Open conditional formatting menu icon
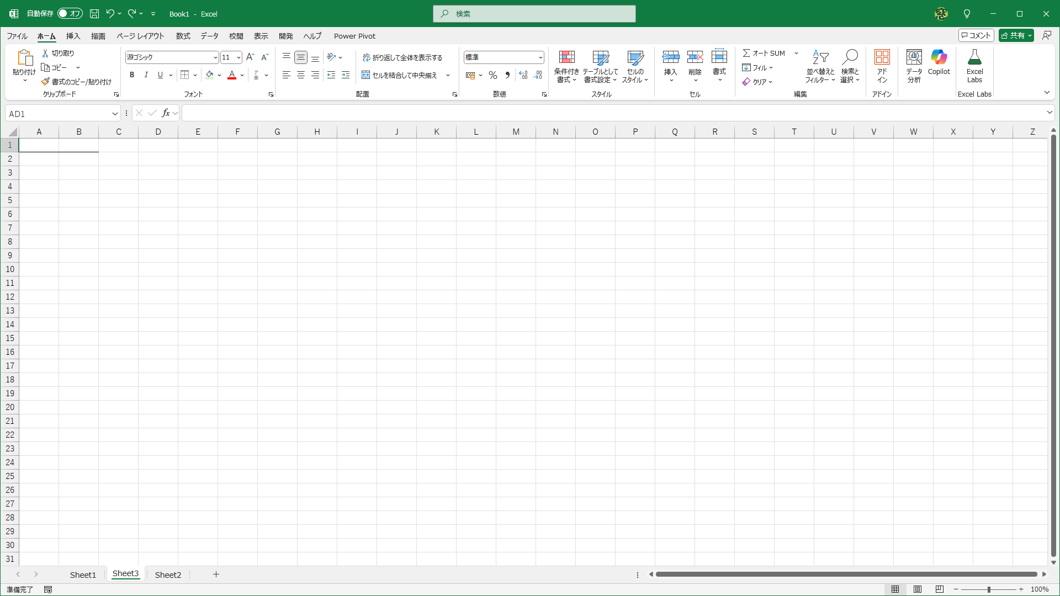The image size is (1060, 596). pyautogui.click(x=566, y=57)
